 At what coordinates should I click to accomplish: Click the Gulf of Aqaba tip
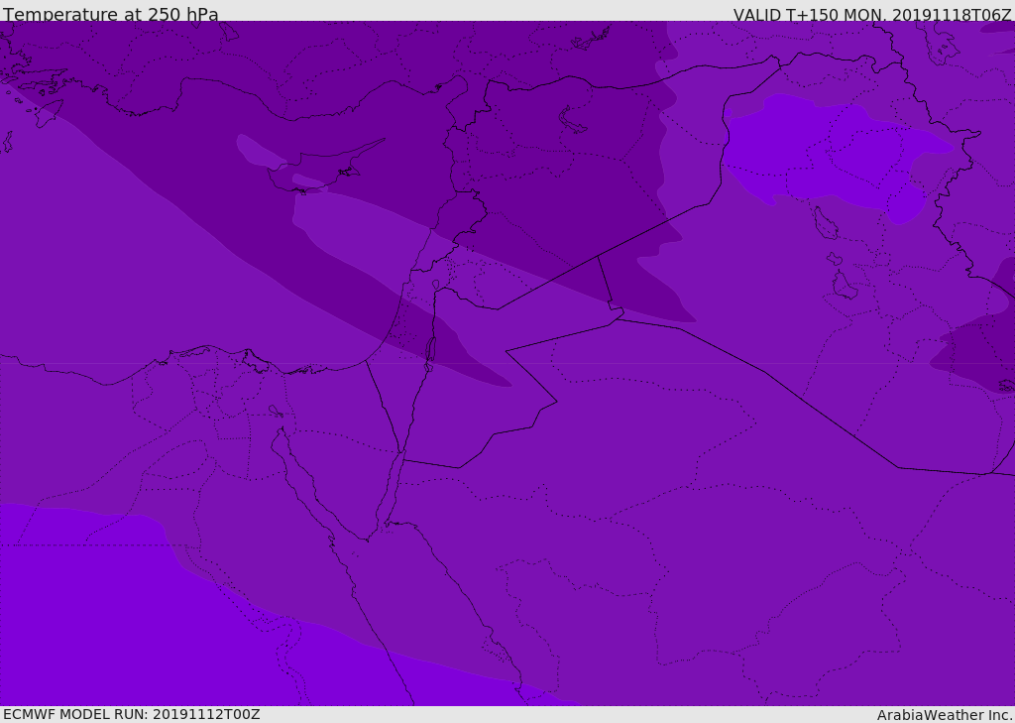[401, 453]
